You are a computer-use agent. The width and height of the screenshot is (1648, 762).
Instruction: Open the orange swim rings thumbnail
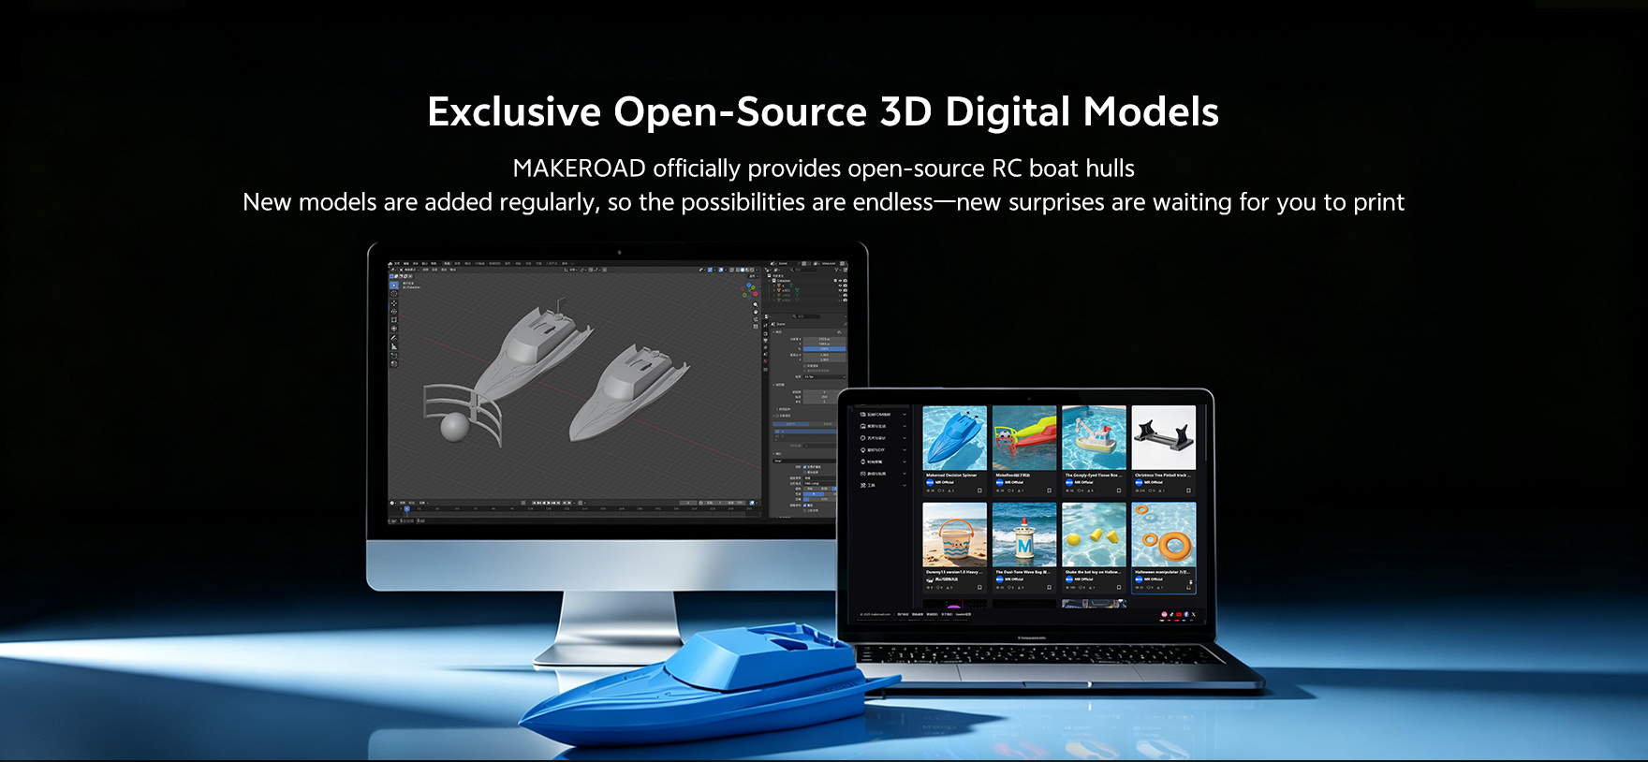[1164, 535]
